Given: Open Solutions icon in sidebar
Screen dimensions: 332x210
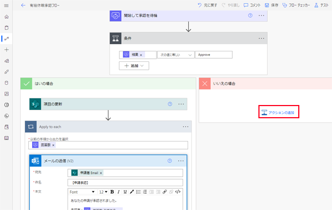Looking at the screenshot, I should pos(7,127).
